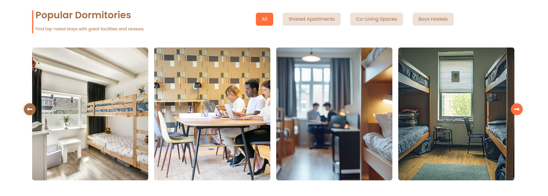The width and height of the screenshot is (548, 196).
Task: Open the wooden bunk bed room photo
Action: tap(90, 114)
